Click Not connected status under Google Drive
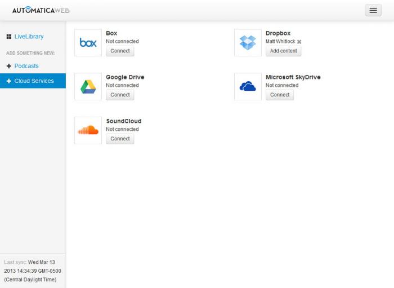This screenshot has width=394, height=288. pos(122,85)
